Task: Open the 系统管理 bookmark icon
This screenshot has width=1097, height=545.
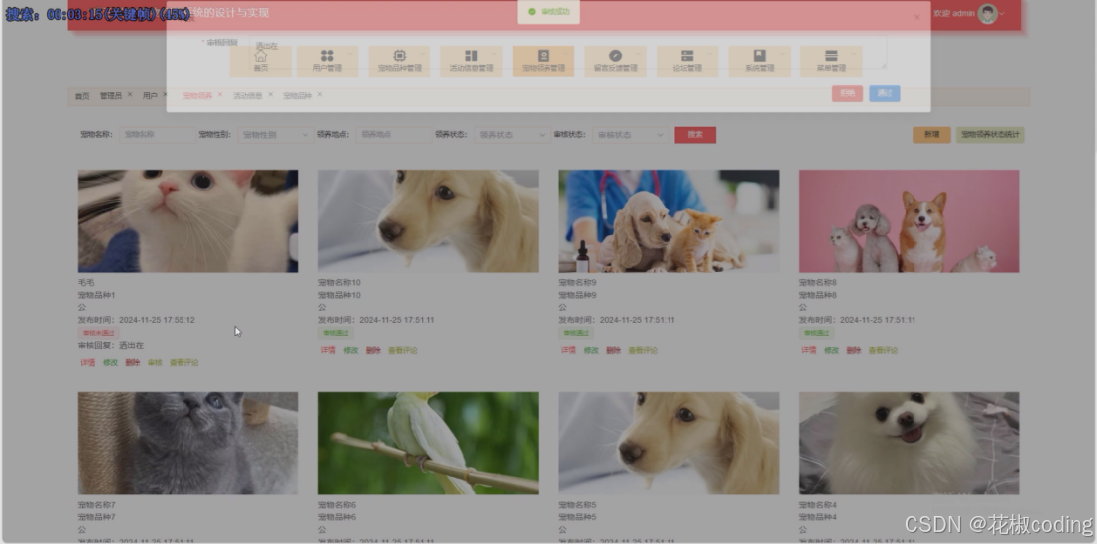Action: pyautogui.click(x=760, y=55)
